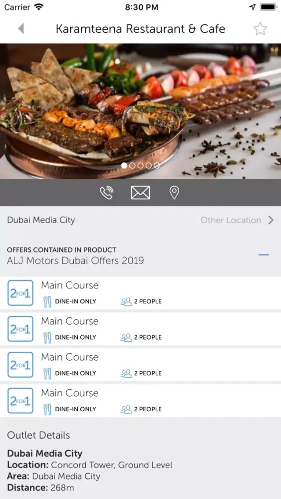The width and height of the screenshot is (281, 499).
Task: Tap the kebab platter photo
Action: pyautogui.click(x=140, y=111)
